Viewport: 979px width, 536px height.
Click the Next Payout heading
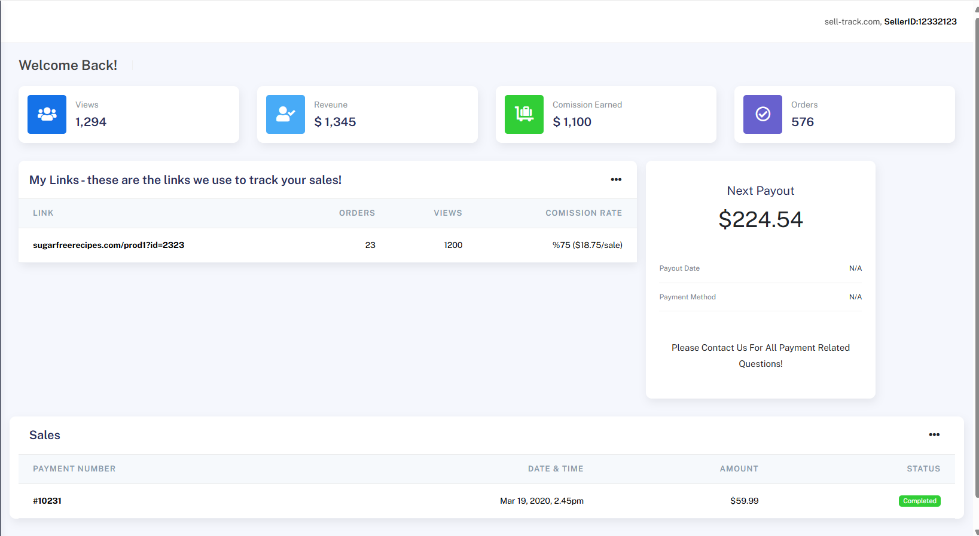pos(761,191)
